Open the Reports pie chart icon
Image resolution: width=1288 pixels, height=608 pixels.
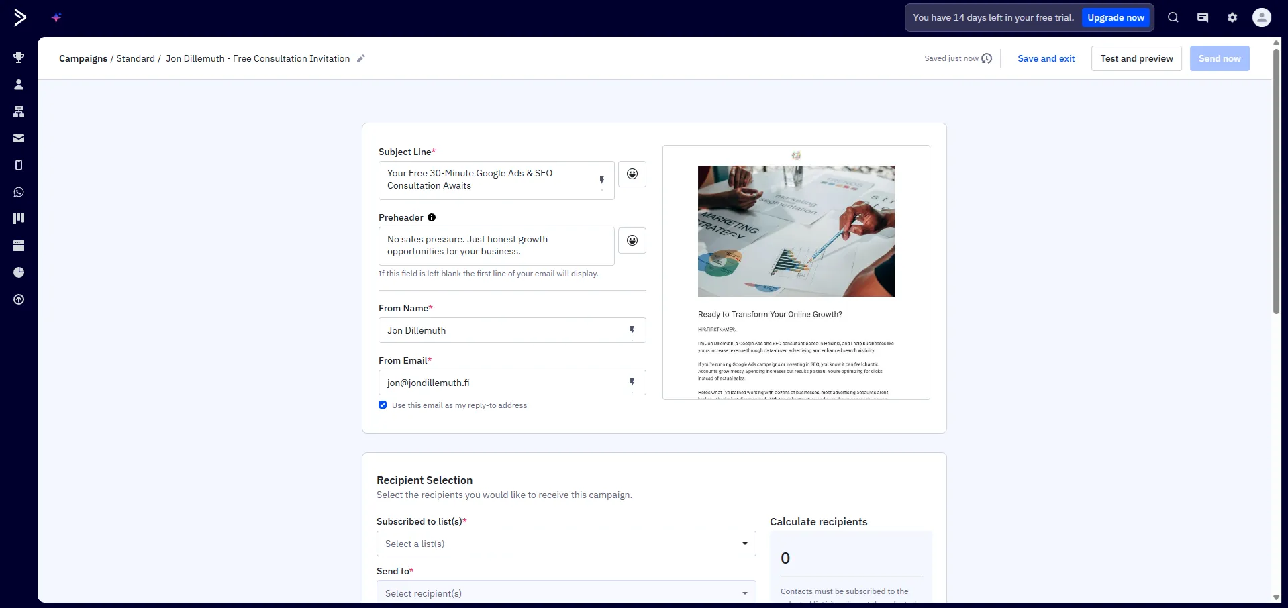(x=18, y=272)
